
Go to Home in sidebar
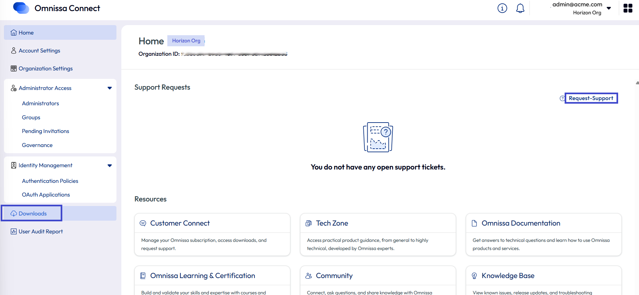pyautogui.click(x=60, y=33)
